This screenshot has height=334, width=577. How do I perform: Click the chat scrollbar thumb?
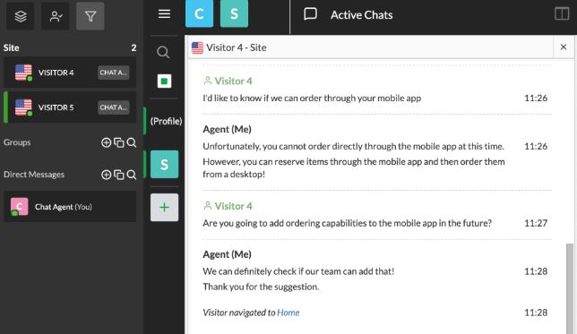click(570, 288)
